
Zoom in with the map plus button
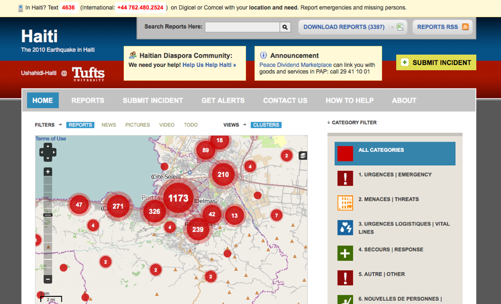click(x=48, y=172)
